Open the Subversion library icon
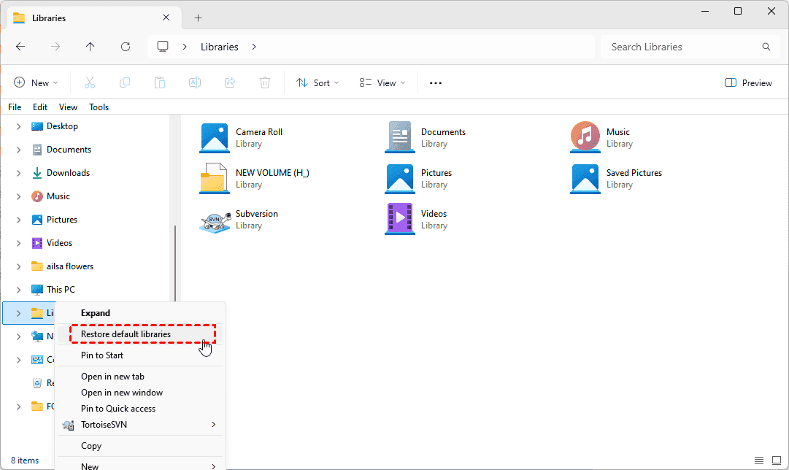 point(215,220)
